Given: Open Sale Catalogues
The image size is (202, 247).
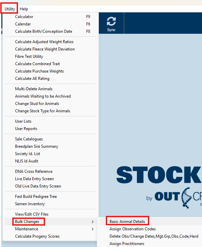Looking at the screenshot, I should point(29,139).
